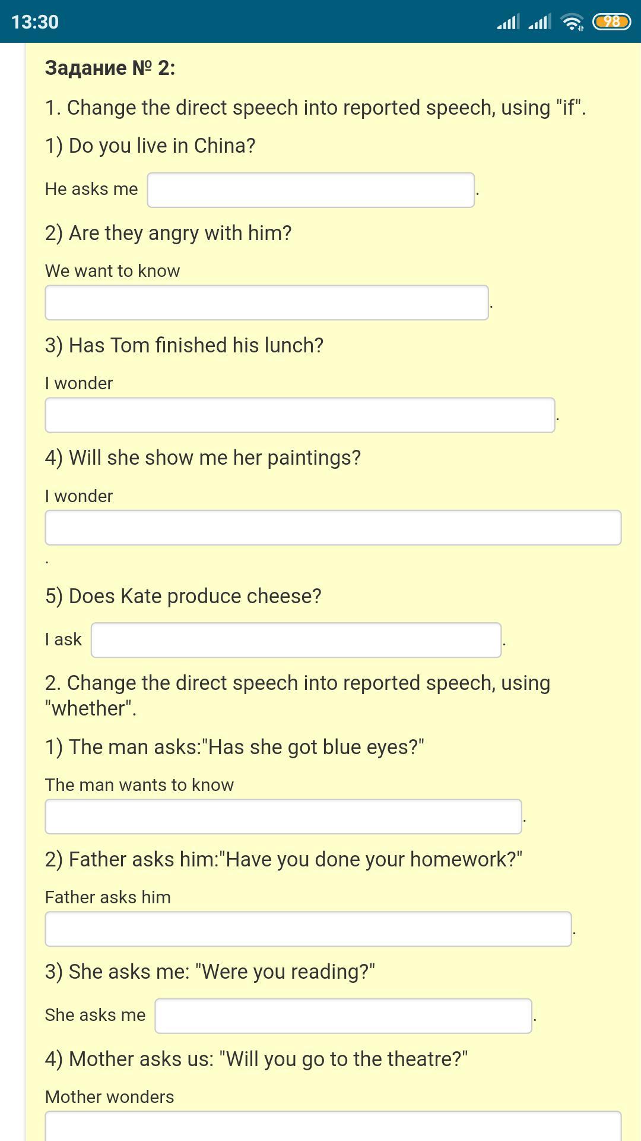Viewport: 641px width, 1141px height.
Task: Tap the 13:30 clock in status bar
Action: (x=35, y=22)
